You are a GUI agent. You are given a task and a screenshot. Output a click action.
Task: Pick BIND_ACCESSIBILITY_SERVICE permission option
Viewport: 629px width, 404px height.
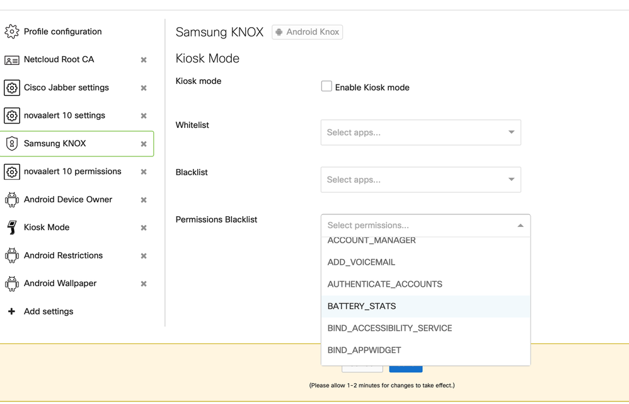point(425,328)
